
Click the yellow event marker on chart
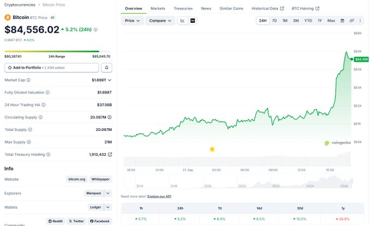click(x=212, y=149)
